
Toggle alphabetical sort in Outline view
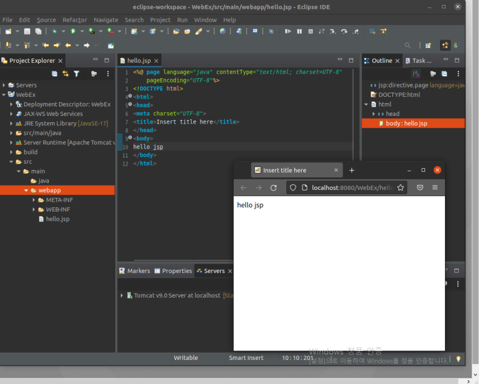click(x=416, y=74)
